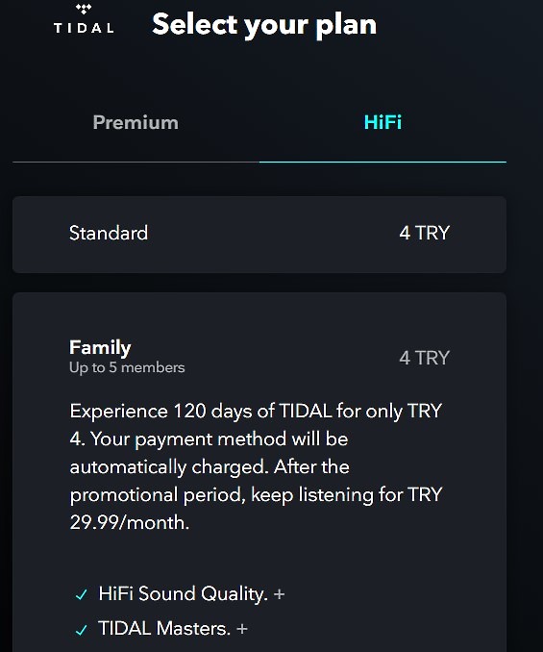Viewport: 543px width, 652px height.
Task: Click the TIDAL logo icon
Action: click(84, 9)
